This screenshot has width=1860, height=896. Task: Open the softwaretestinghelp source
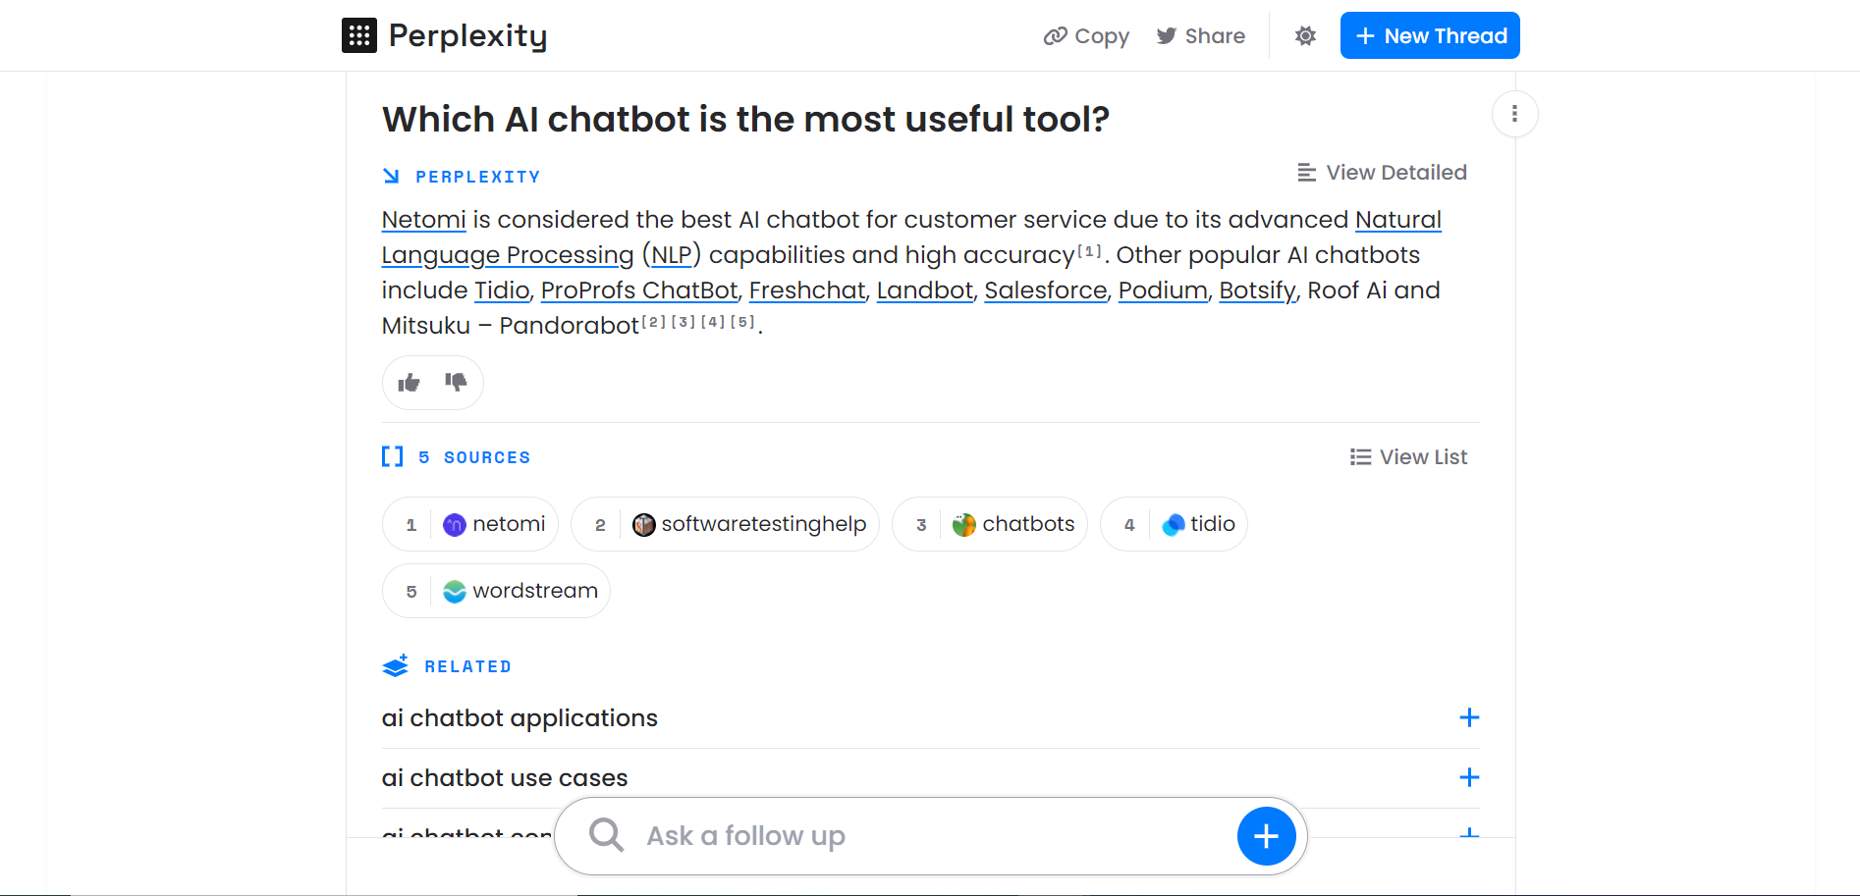point(725,524)
